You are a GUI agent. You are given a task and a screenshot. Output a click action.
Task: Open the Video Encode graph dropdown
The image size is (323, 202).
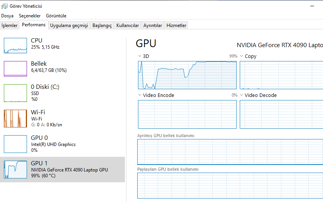[140, 95]
